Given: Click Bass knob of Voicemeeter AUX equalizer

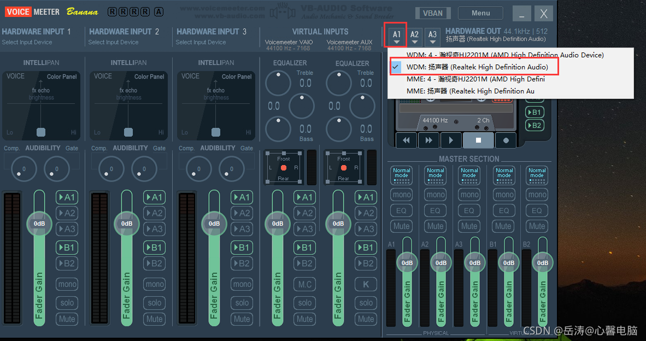Looking at the screenshot, I should coord(339,128).
